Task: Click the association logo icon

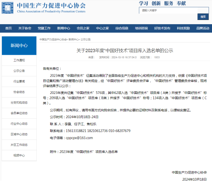Action: tap(7, 8)
